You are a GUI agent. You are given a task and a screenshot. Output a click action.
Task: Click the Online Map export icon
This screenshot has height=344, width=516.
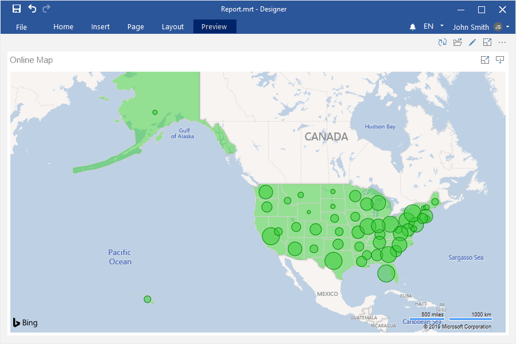(500, 60)
